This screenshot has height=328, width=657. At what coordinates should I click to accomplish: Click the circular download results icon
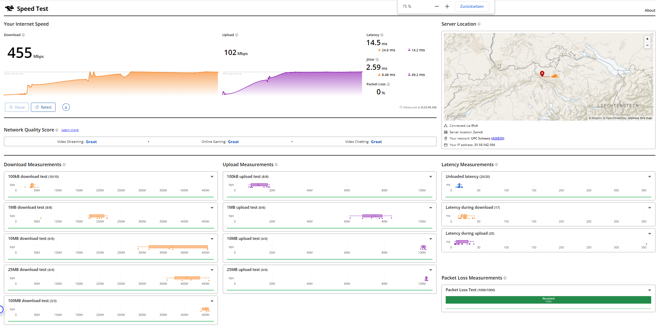point(66,107)
